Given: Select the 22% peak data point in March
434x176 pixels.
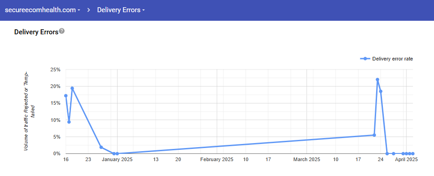Looking at the screenshot, I should tap(377, 79).
